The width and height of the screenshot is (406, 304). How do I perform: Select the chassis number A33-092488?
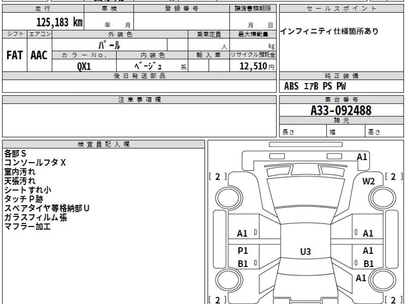coord(341,110)
